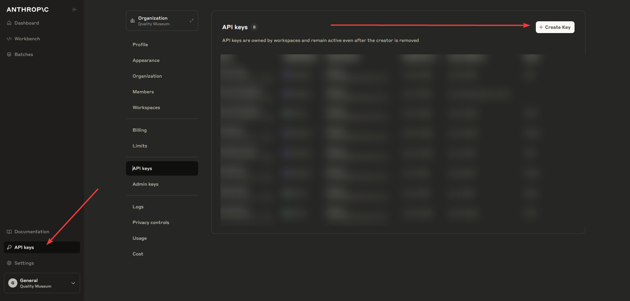Open Workspaces settings page
Viewport: 630px width, 301px height.
pos(162,107)
